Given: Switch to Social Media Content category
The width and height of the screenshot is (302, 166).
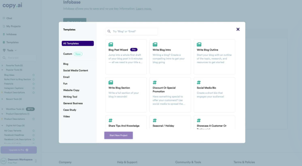Looking at the screenshot, I should 76,71.
